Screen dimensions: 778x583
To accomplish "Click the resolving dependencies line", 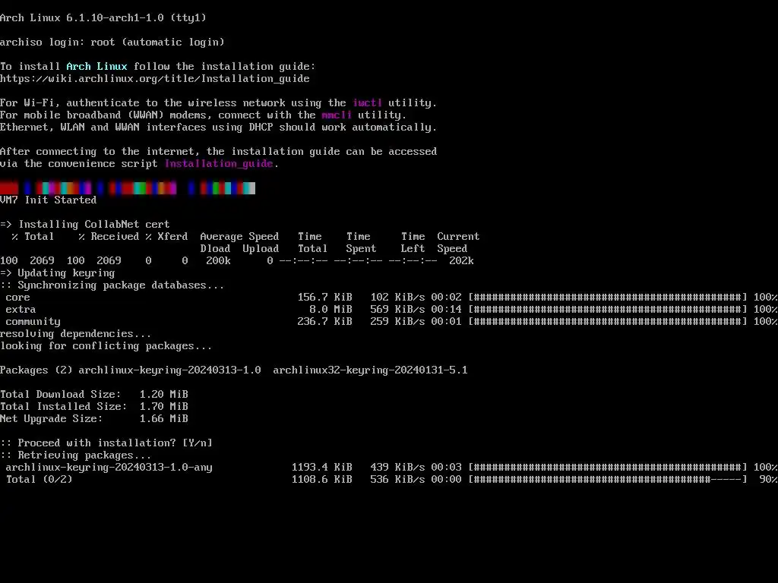I will tap(75, 334).
